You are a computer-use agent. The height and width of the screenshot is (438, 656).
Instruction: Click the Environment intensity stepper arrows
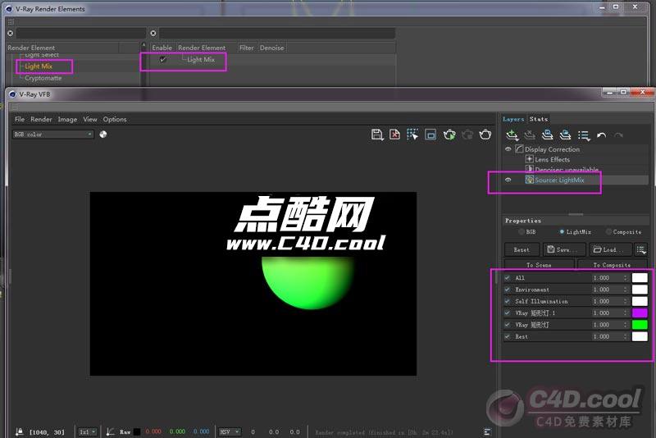tap(626, 290)
